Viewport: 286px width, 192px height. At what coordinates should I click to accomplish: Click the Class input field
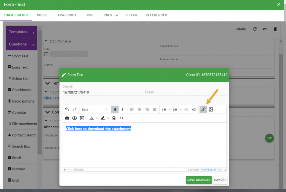tap(185, 92)
